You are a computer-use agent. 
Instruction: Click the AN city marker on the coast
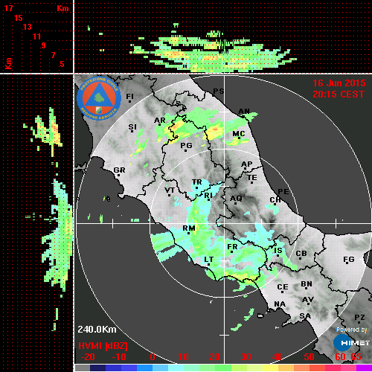click(244, 111)
